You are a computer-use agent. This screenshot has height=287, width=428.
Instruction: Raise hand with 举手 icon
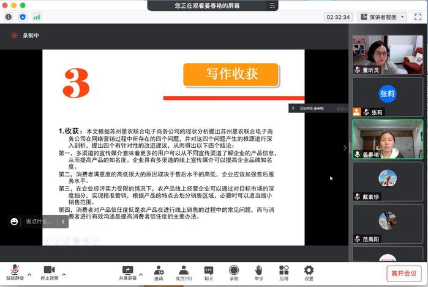(259, 271)
